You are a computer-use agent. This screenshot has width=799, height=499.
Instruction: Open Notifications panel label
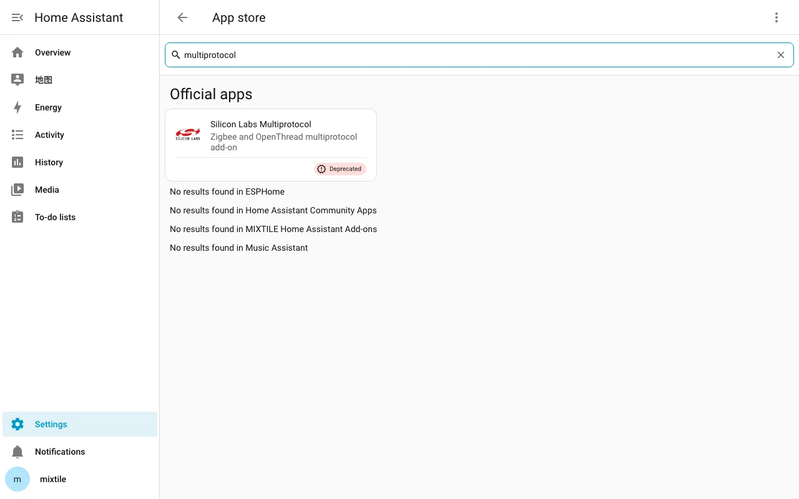pyautogui.click(x=60, y=452)
